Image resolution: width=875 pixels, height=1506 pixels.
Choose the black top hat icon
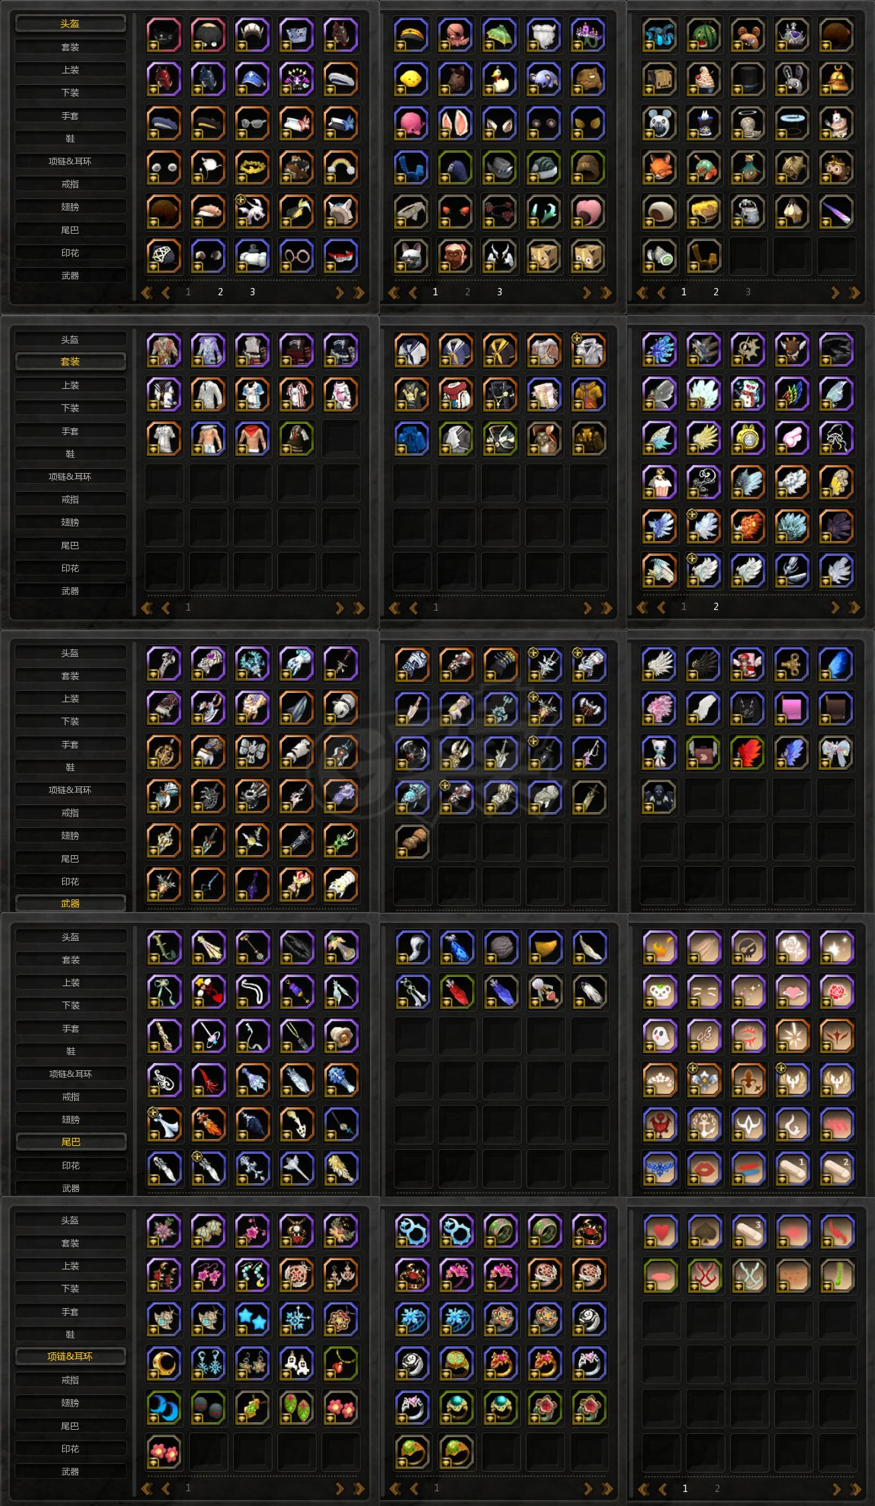[747, 79]
